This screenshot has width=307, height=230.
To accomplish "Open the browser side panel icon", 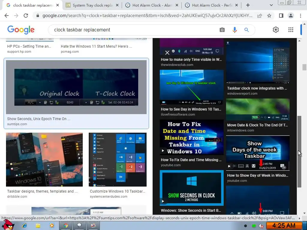I will click(x=281, y=16).
